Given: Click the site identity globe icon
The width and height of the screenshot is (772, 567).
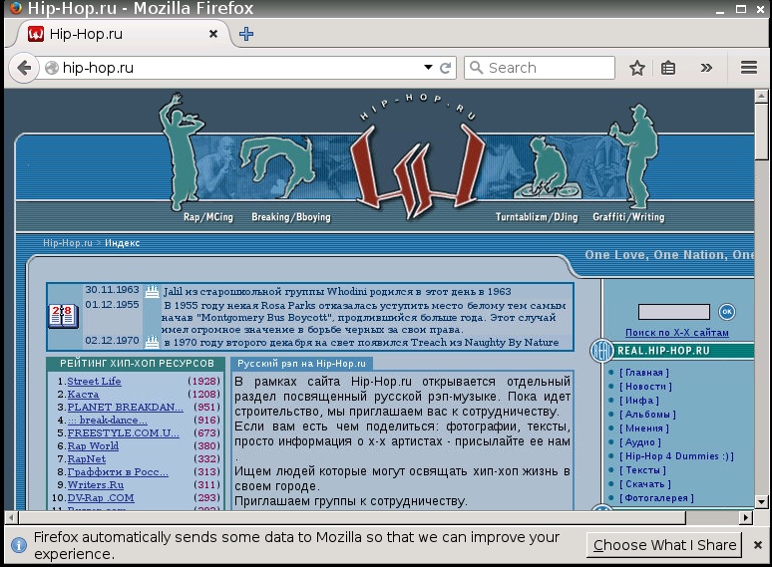Looking at the screenshot, I should click(52, 68).
